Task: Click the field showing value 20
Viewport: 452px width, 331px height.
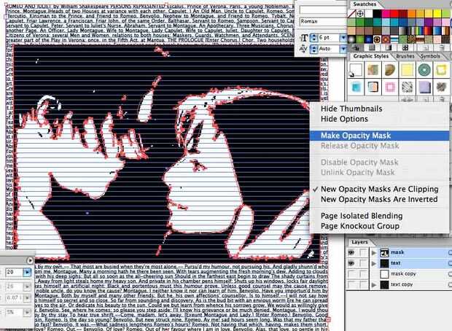Action: coord(14,272)
